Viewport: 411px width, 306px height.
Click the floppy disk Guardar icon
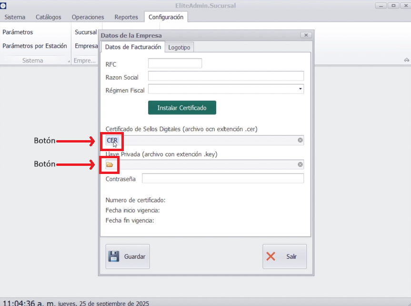click(114, 256)
